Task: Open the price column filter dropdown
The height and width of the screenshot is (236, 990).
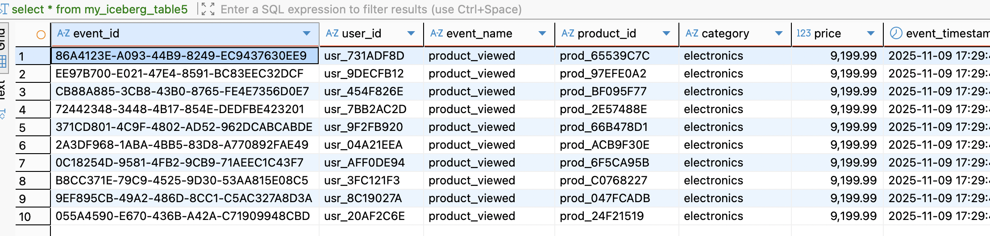Action: (870, 33)
